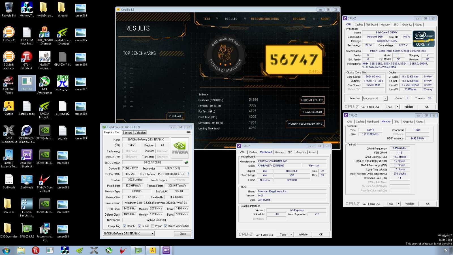
Task: Toggle DirectCompute 5.0 checkbox in GPU-Z
Action: [166, 226]
